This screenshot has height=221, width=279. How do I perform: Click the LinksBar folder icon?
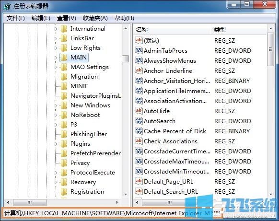(64, 38)
